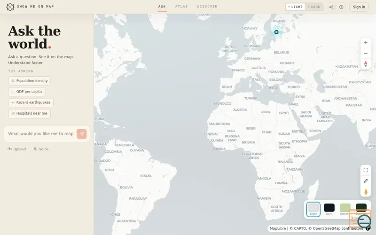Open the ASK tab
This screenshot has width=376, height=235.
[162, 7]
